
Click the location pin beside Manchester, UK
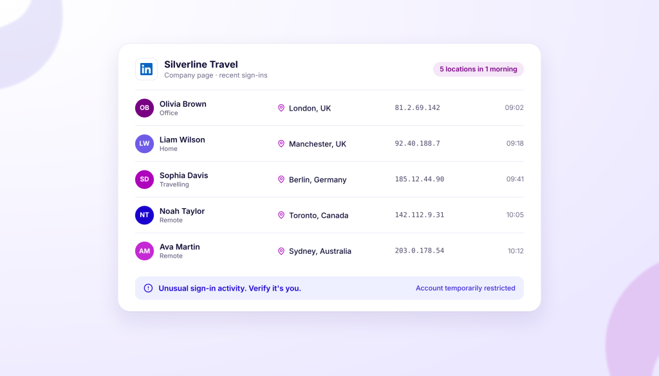[281, 143]
